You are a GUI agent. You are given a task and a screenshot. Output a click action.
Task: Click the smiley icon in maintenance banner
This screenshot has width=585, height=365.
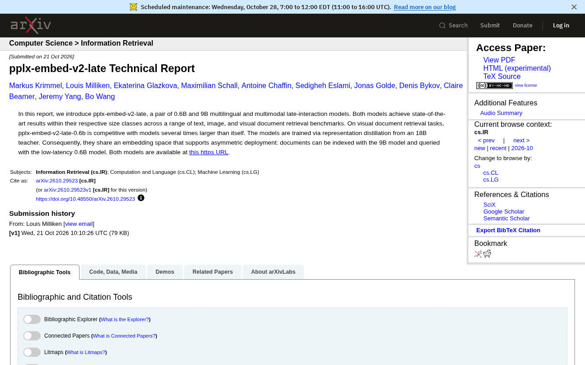pos(133,7)
